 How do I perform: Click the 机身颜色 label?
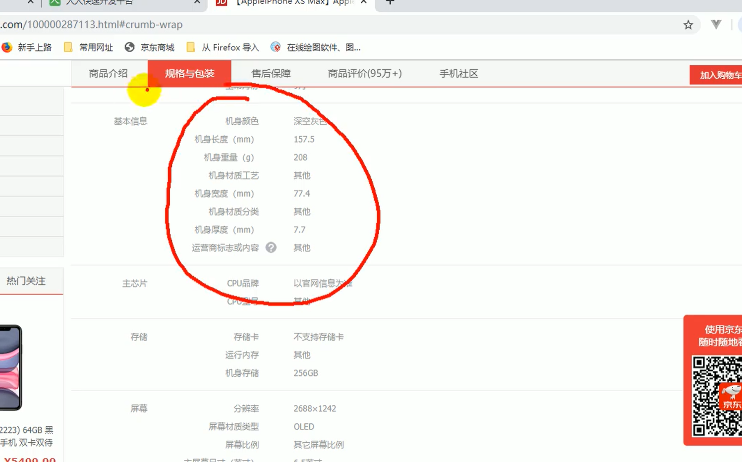[x=242, y=121]
